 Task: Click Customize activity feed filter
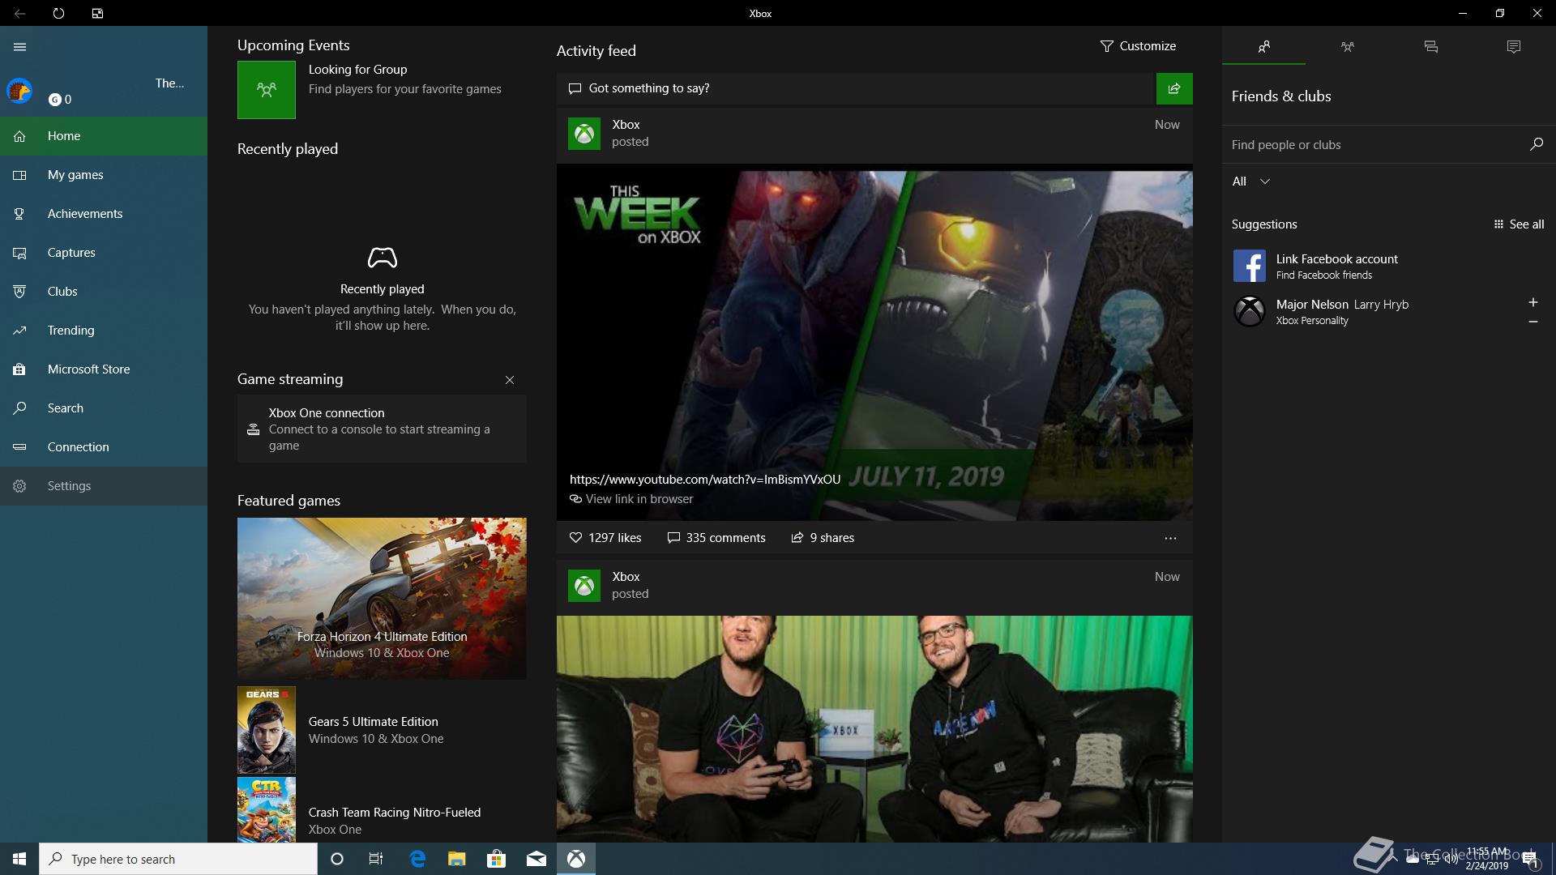click(x=1138, y=46)
